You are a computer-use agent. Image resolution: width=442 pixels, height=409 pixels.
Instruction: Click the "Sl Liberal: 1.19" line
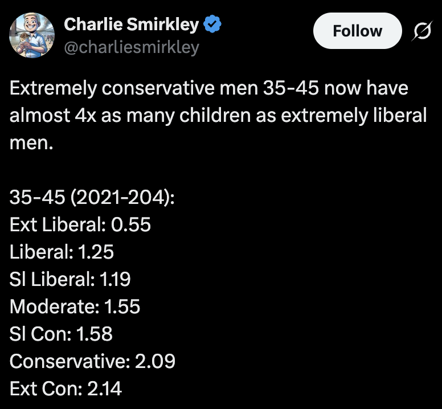coord(70,279)
